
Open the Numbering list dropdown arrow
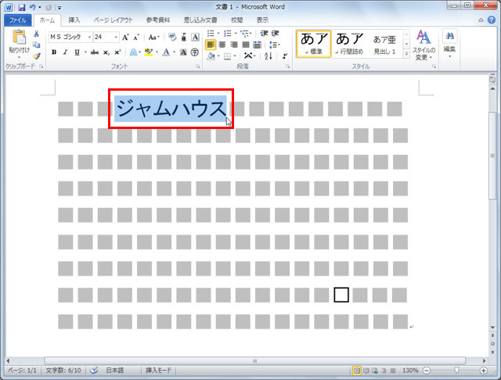(x=236, y=33)
